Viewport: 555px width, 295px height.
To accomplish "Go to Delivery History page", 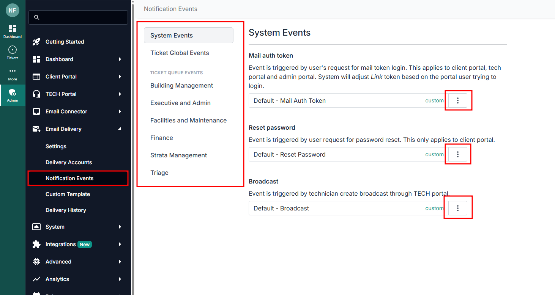I will click(x=66, y=210).
